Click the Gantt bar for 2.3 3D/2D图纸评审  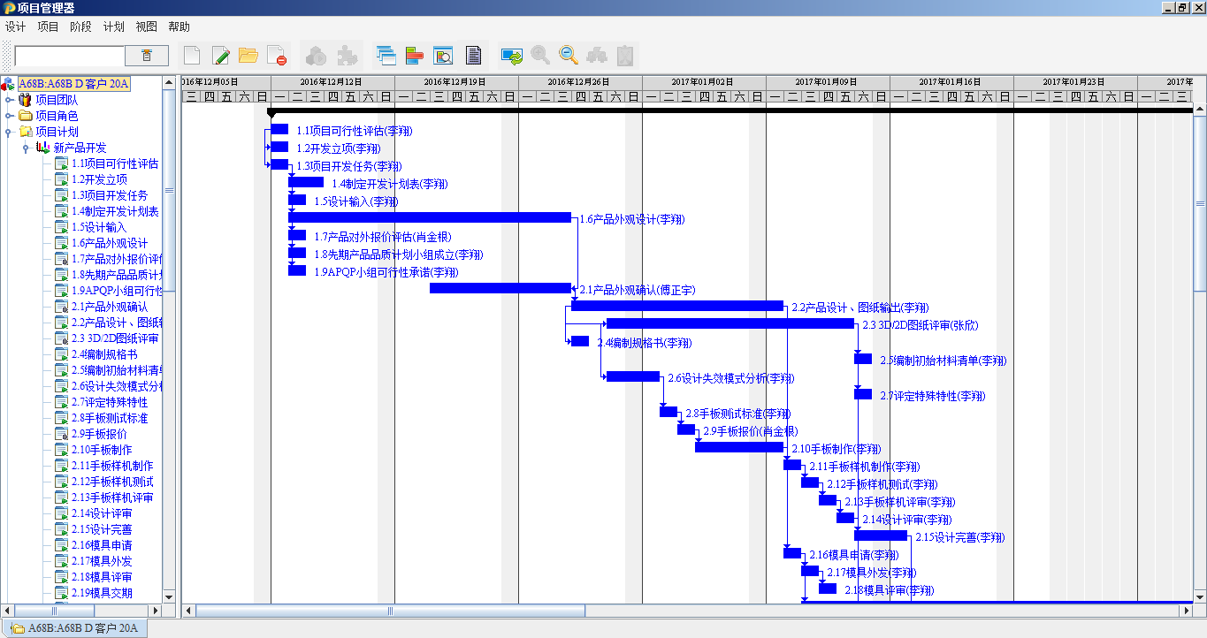(730, 323)
